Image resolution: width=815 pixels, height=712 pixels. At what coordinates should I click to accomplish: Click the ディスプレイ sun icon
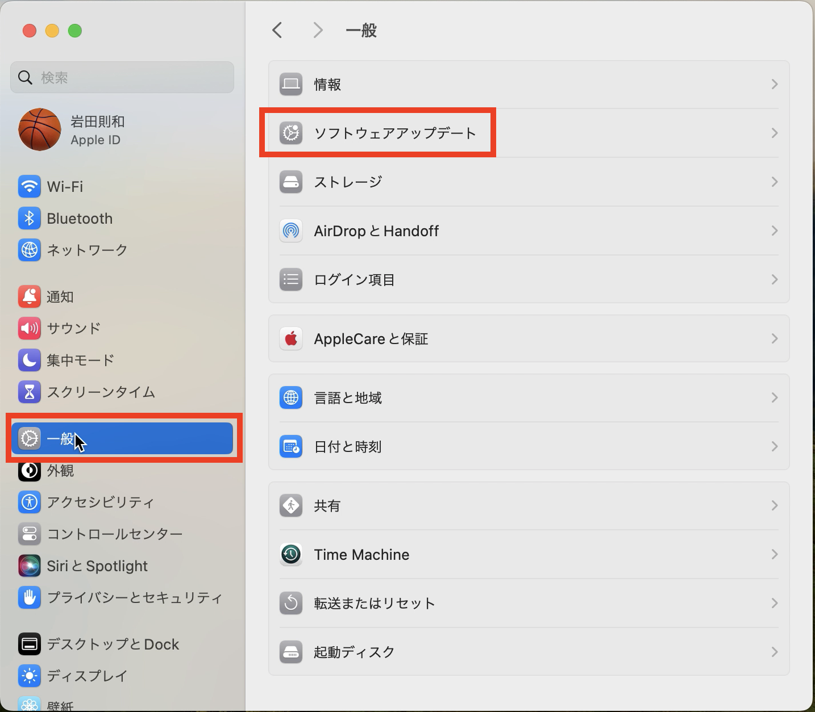click(x=30, y=676)
